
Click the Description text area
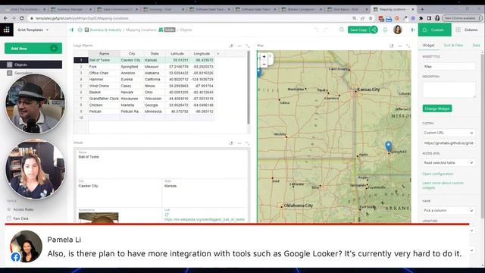point(449,89)
